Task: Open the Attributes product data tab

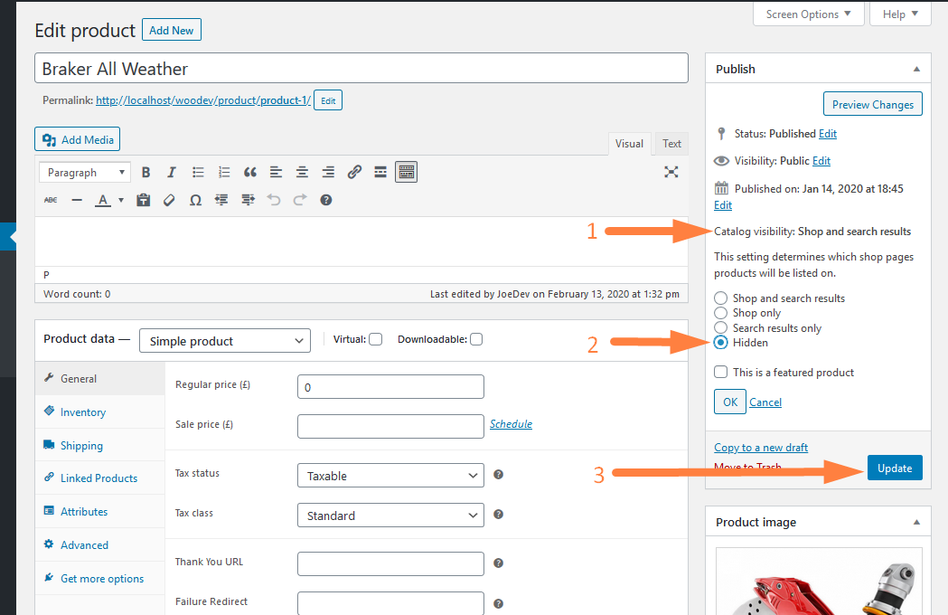Action: pos(99,512)
